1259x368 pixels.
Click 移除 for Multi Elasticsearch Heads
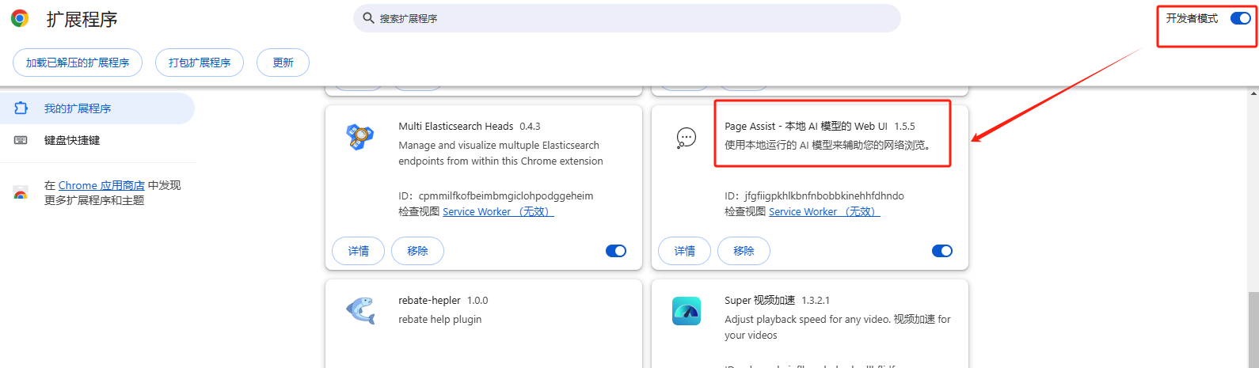[x=417, y=251]
